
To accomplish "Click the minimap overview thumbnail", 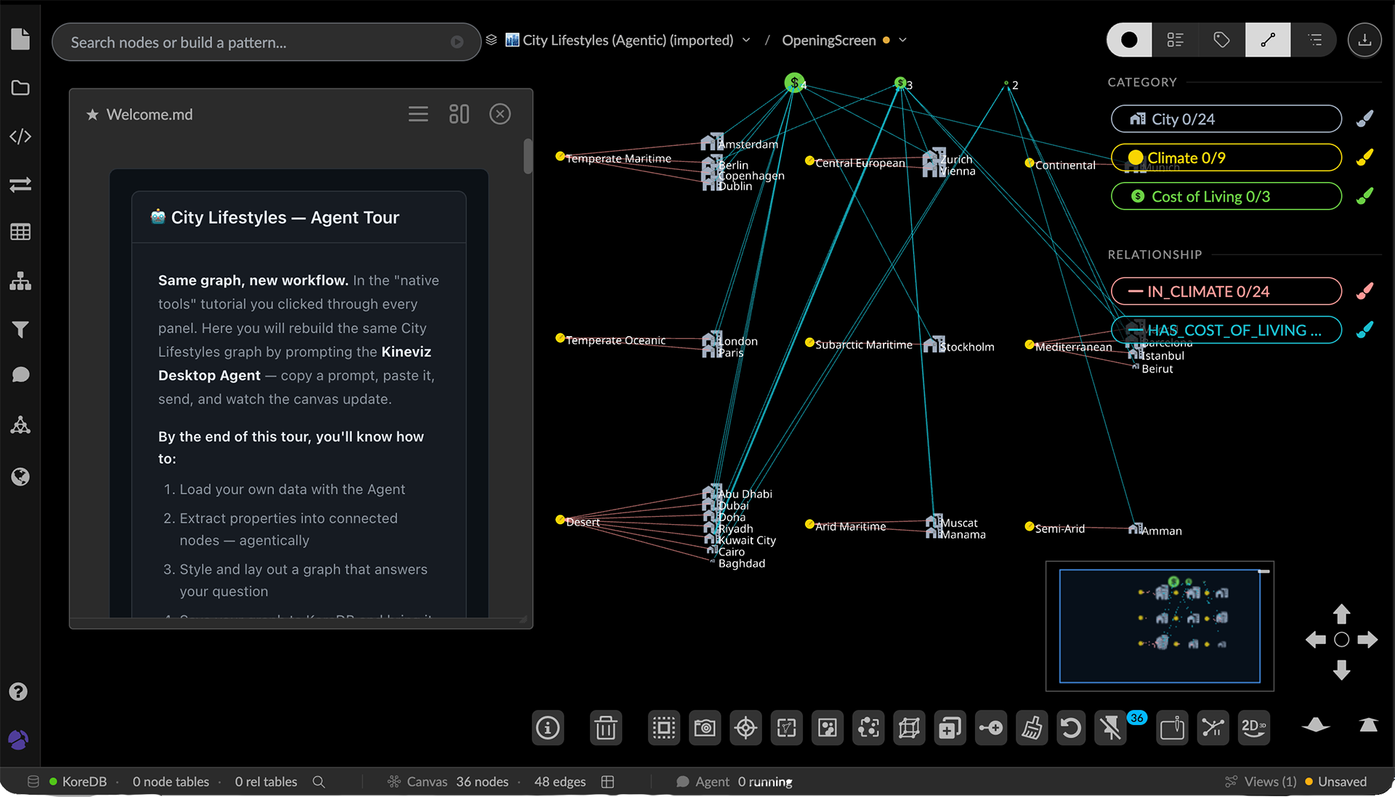I will (x=1160, y=626).
